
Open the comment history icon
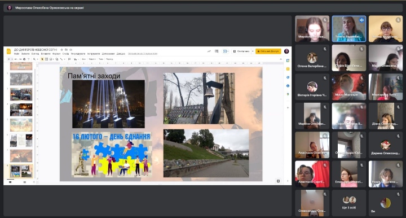coord(217,51)
